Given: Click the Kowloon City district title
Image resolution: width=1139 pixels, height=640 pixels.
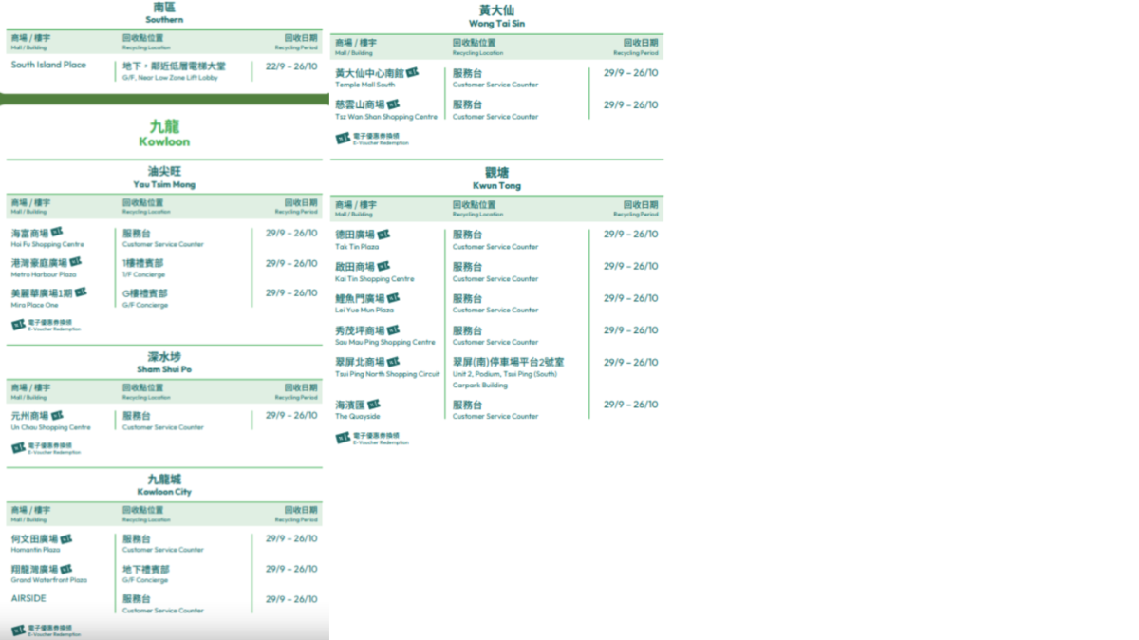Looking at the screenshot, I should click(164, 485).
